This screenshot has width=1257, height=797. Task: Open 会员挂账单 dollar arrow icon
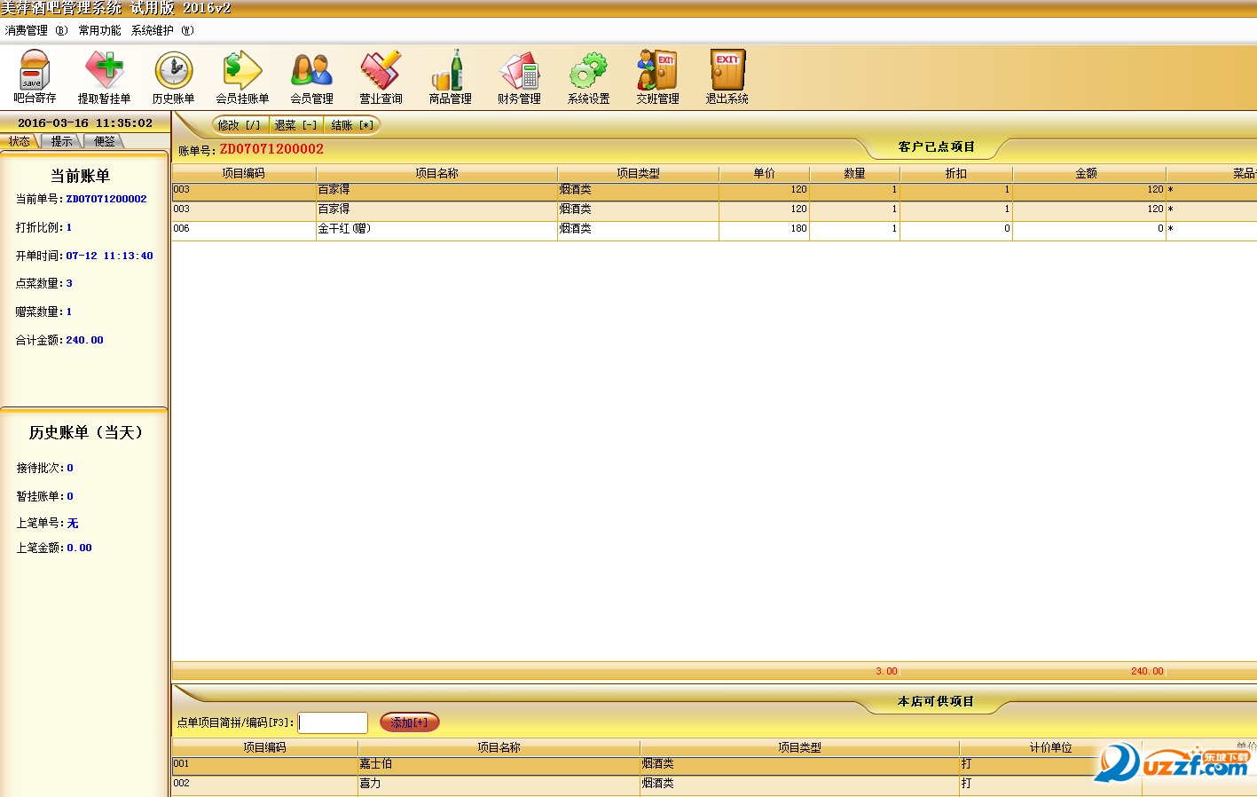point(242,76)
